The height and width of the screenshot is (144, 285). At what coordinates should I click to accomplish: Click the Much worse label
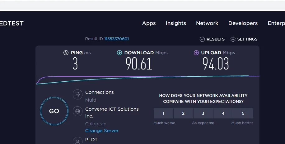[164, 123]
